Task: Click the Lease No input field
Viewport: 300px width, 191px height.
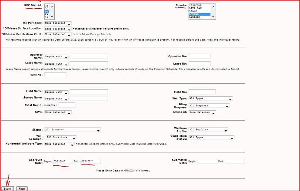Action: (200, 64)
